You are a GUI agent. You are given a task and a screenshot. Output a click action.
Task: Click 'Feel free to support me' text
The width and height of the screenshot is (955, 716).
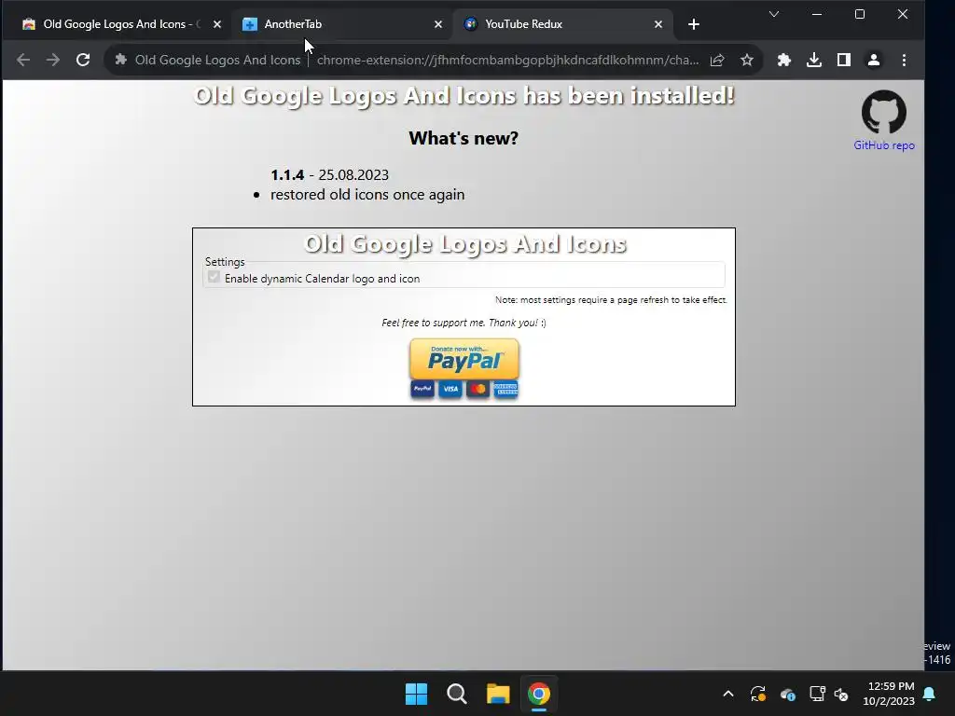click(464, 323)
